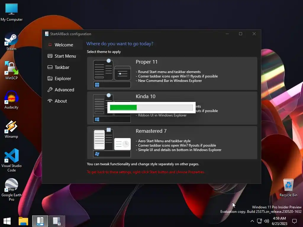Select the Google Earth Pro shortcut
The image size is (303, 227).
coord(12,190)
